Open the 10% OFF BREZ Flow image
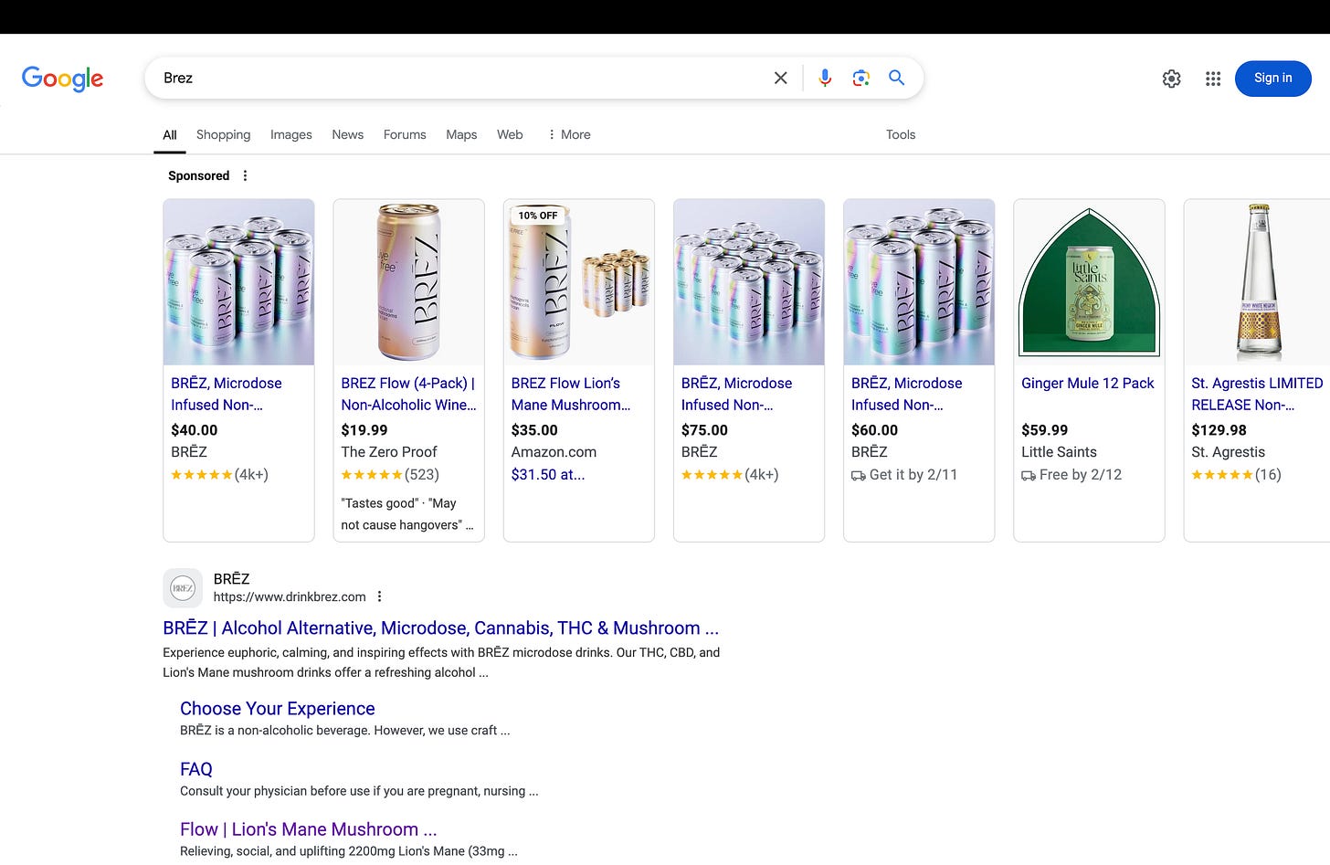1330x865 pixels. [579, 282]
